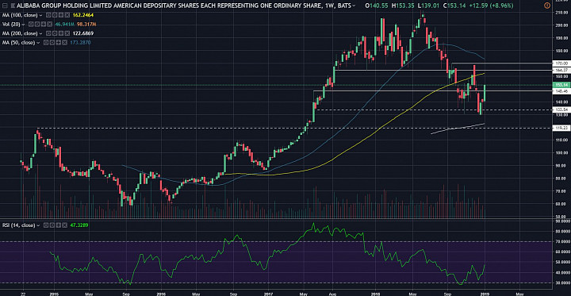Hide the MA (200, close) indicator
Viewport: 571px width, 296px height.
(x=48, y=33)
